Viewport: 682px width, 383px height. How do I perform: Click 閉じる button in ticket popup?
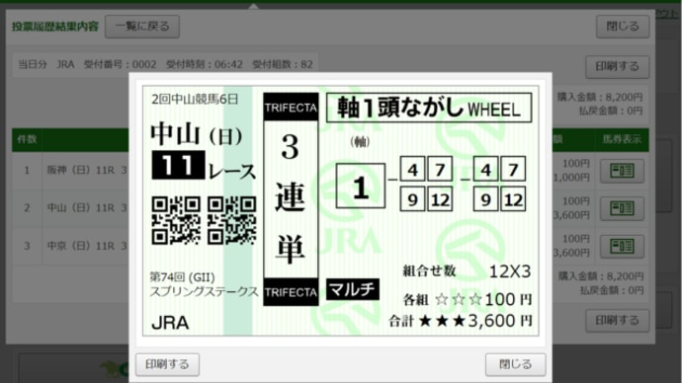point(515,364)
